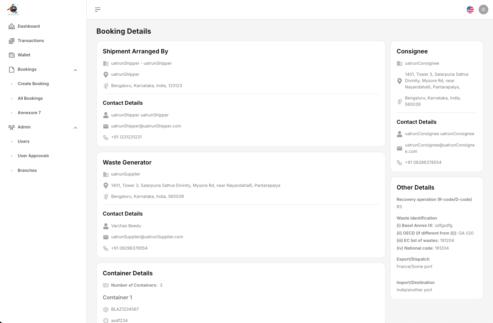
Task: Click container number BLAZ1234567
Action: coord(125,309)
